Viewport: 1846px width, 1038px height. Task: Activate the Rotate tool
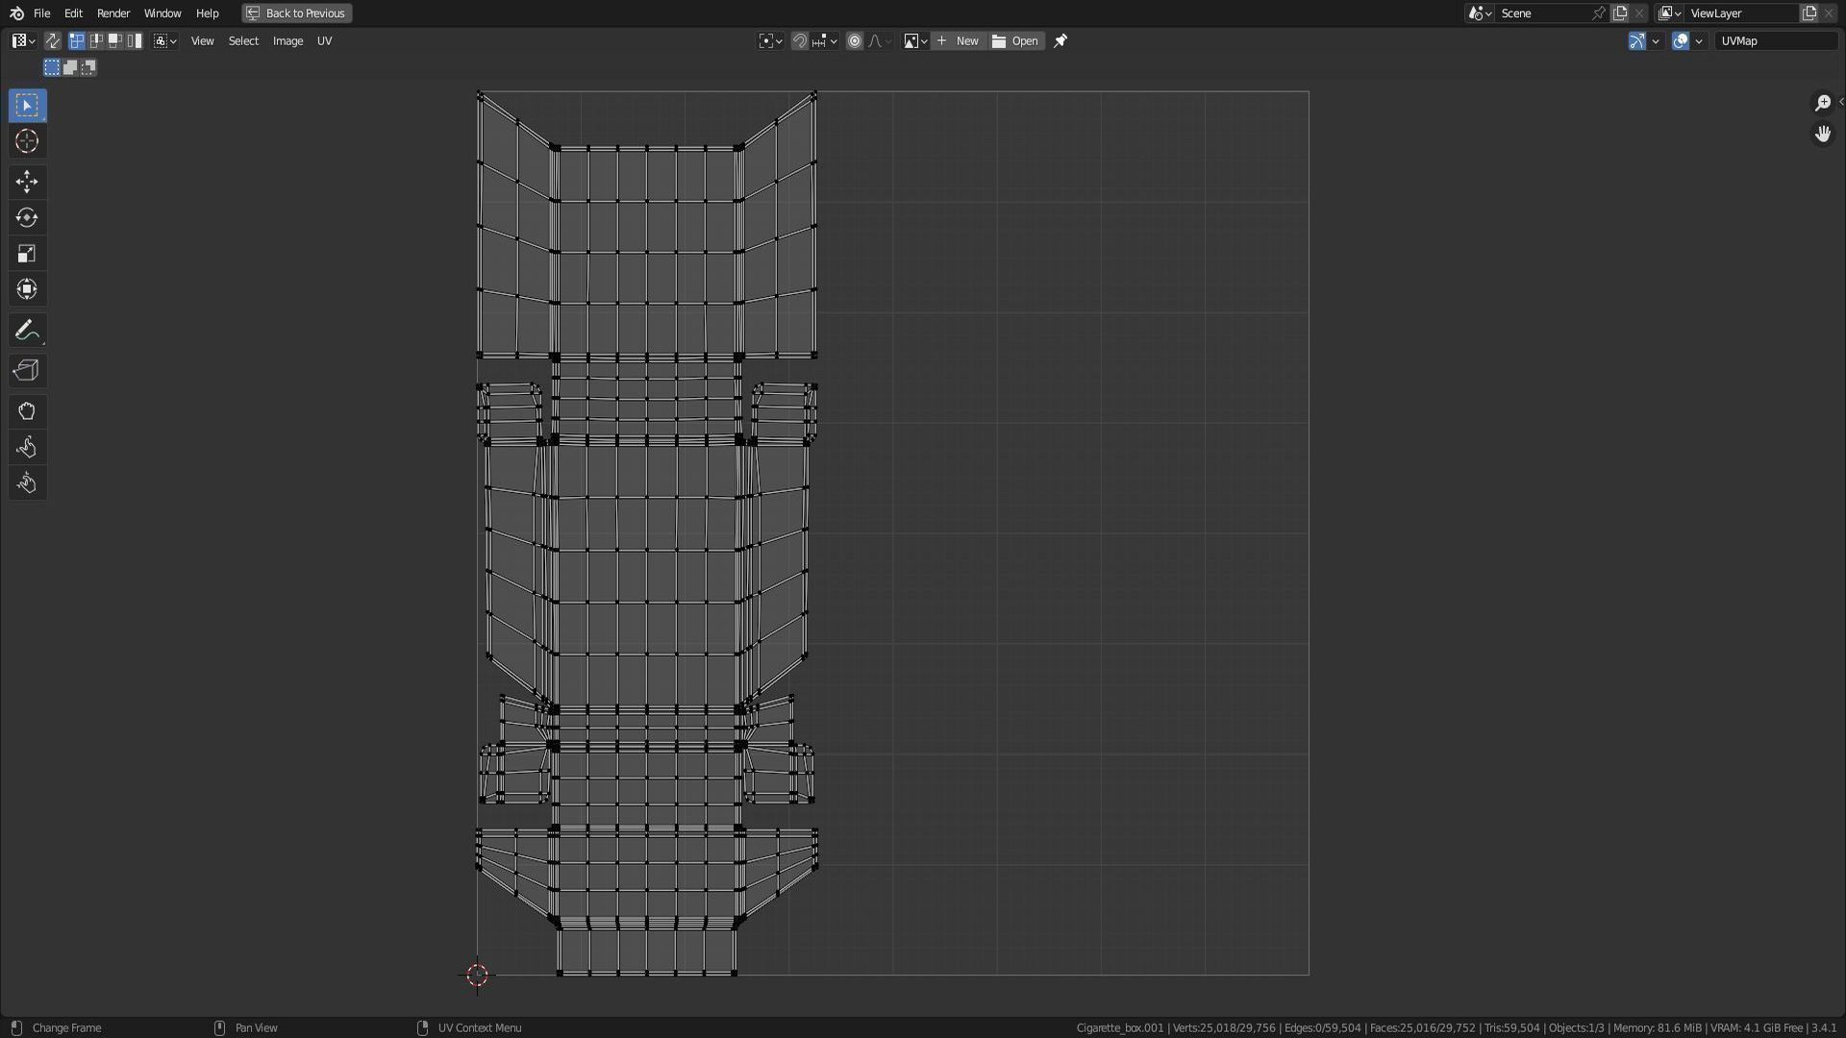coord(27,218)
